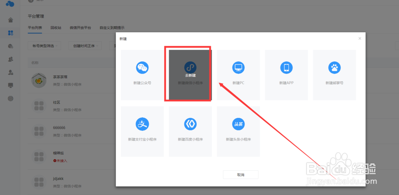Select the WeChat icon for 新建公众号
The height and width of the screenshot is (195, 399).
142,68
